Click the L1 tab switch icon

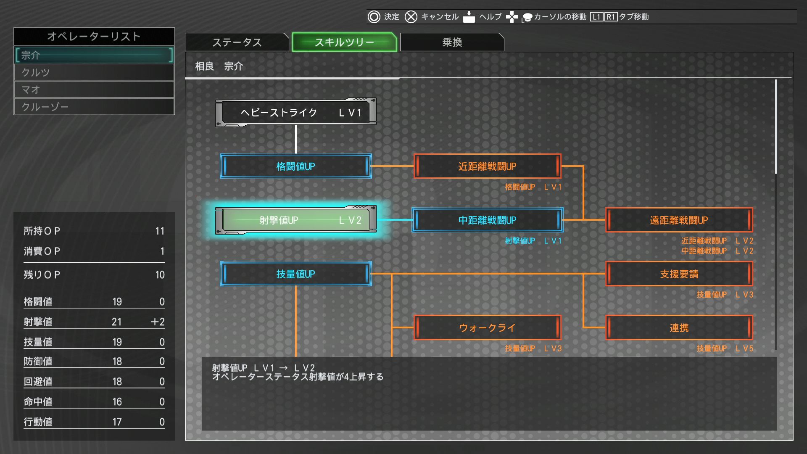[x=596, y=17]
